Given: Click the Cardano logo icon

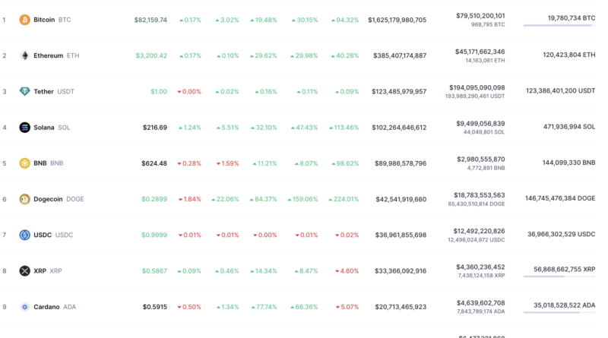Looking at the screenshot, I should [x=24, y=307].
